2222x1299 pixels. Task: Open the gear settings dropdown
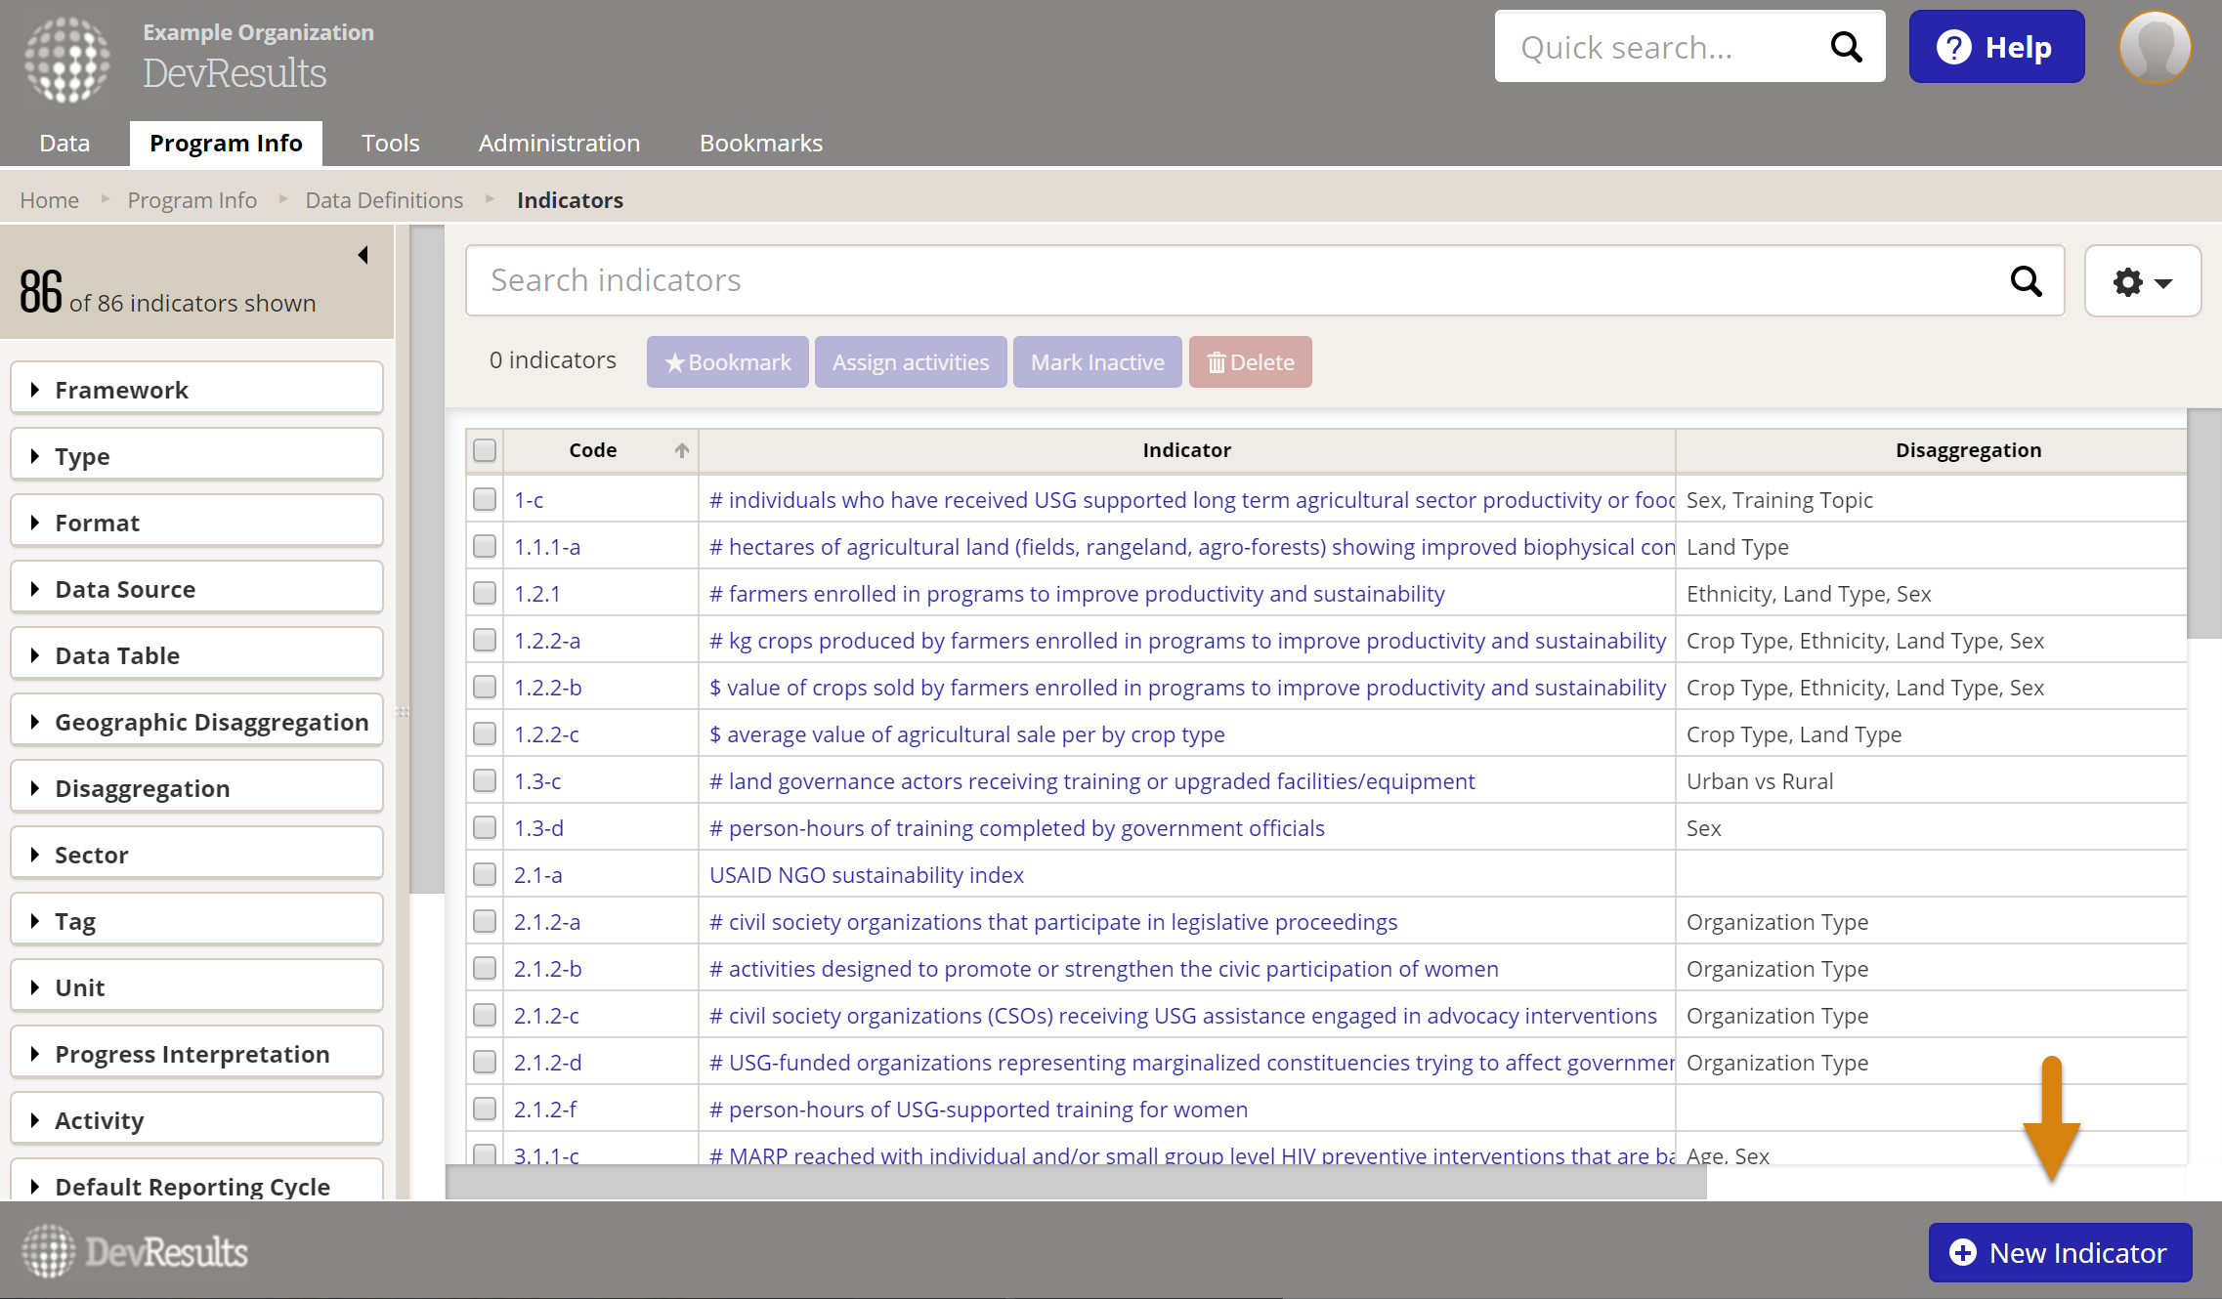pyautogui.click(x=2142, y=281)
